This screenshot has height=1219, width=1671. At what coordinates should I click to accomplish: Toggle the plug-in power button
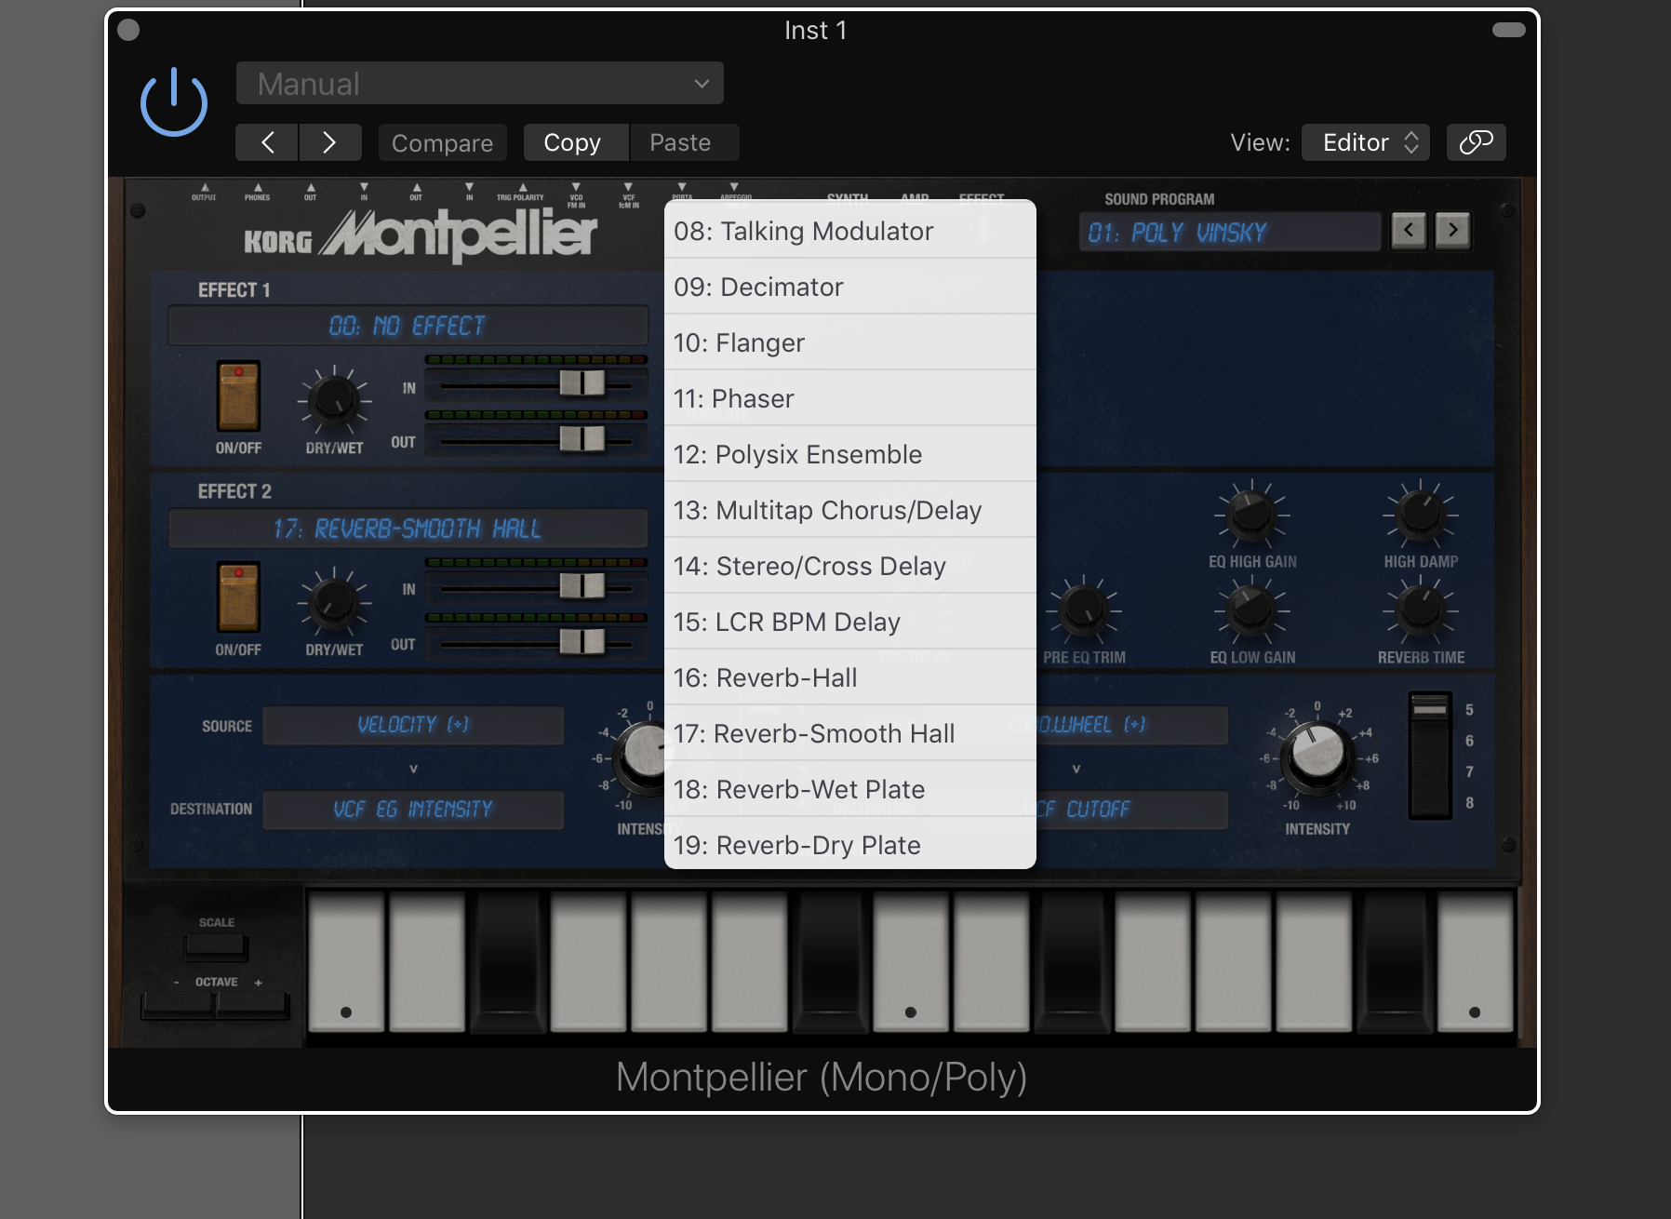point(174,102)
